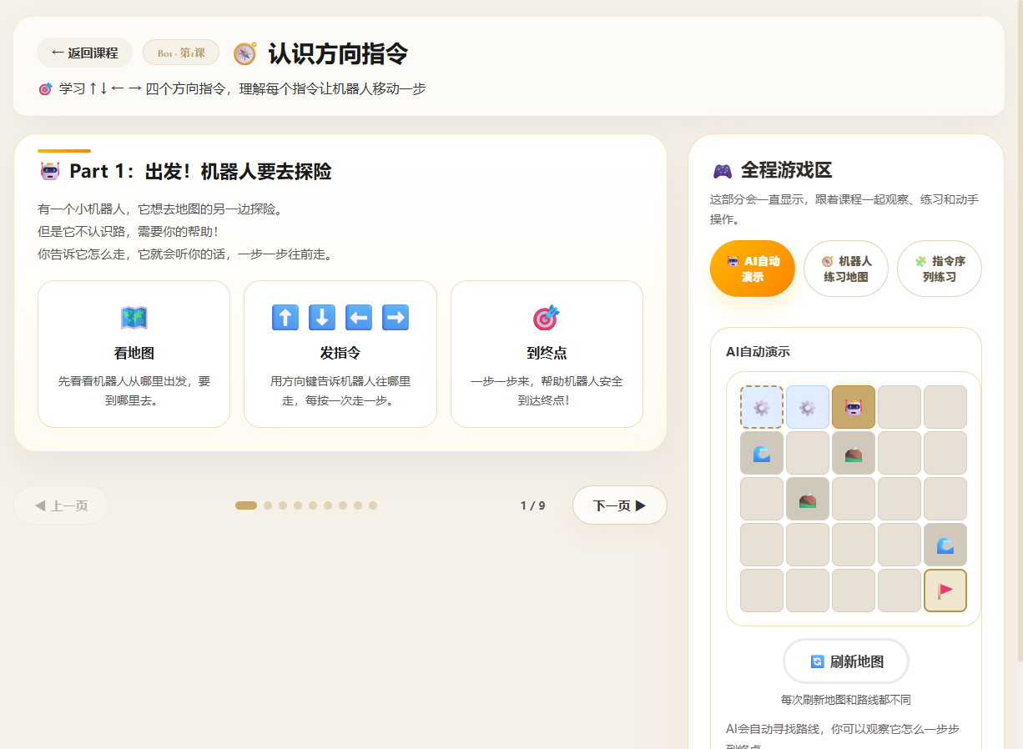Click the wave obstacle tile in second row
Screen dimensions: 1023x749
pyautogui.click(x=762, y=453)
